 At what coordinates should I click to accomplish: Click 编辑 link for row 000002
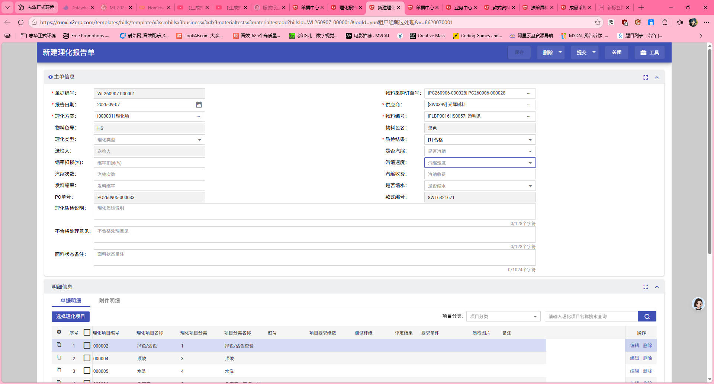click(634, 346)
